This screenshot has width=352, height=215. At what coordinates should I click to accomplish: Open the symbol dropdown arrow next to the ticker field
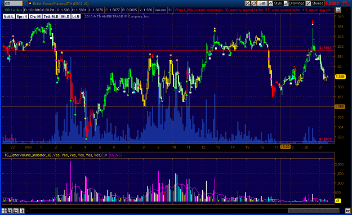(25, 3)
